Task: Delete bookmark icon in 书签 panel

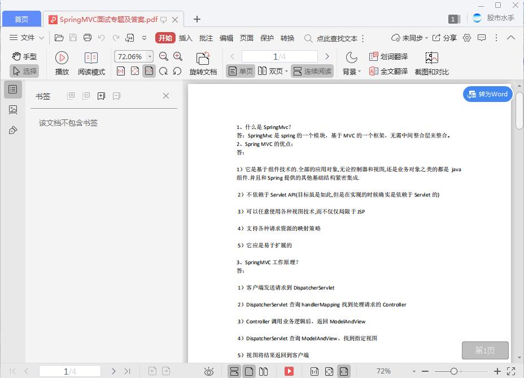Action: [x=116, y=96]
